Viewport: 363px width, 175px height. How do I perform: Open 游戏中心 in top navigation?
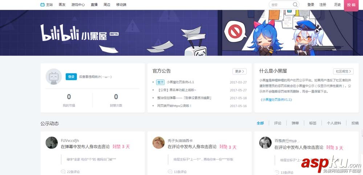(x=78, y=5)
